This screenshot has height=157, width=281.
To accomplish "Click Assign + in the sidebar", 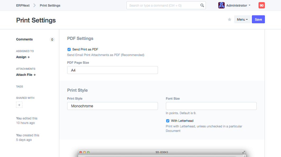I will 23,57.
